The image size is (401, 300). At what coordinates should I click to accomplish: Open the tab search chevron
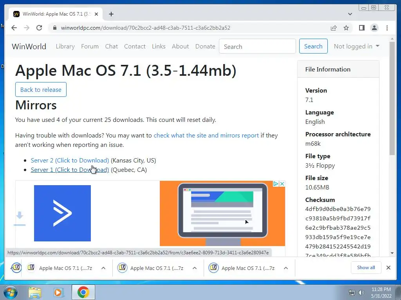[350, 14]
